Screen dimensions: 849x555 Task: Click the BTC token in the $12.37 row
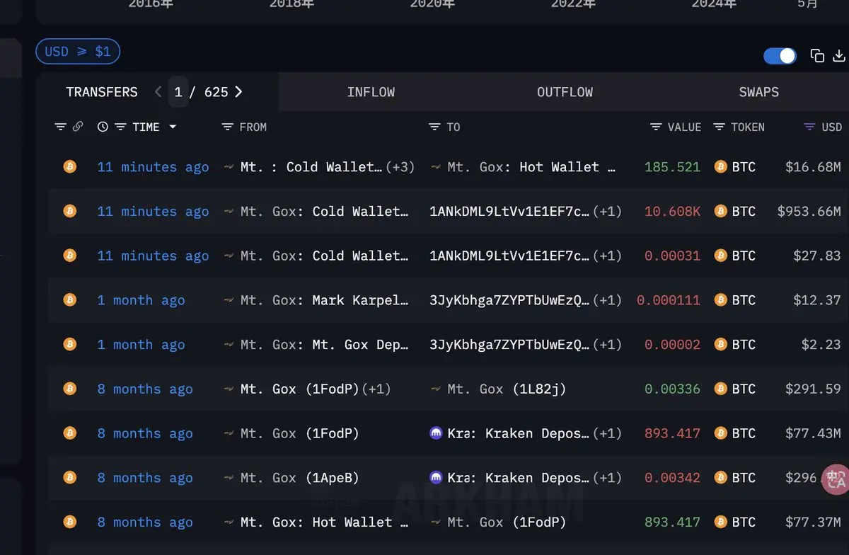(x=735, y=300)
